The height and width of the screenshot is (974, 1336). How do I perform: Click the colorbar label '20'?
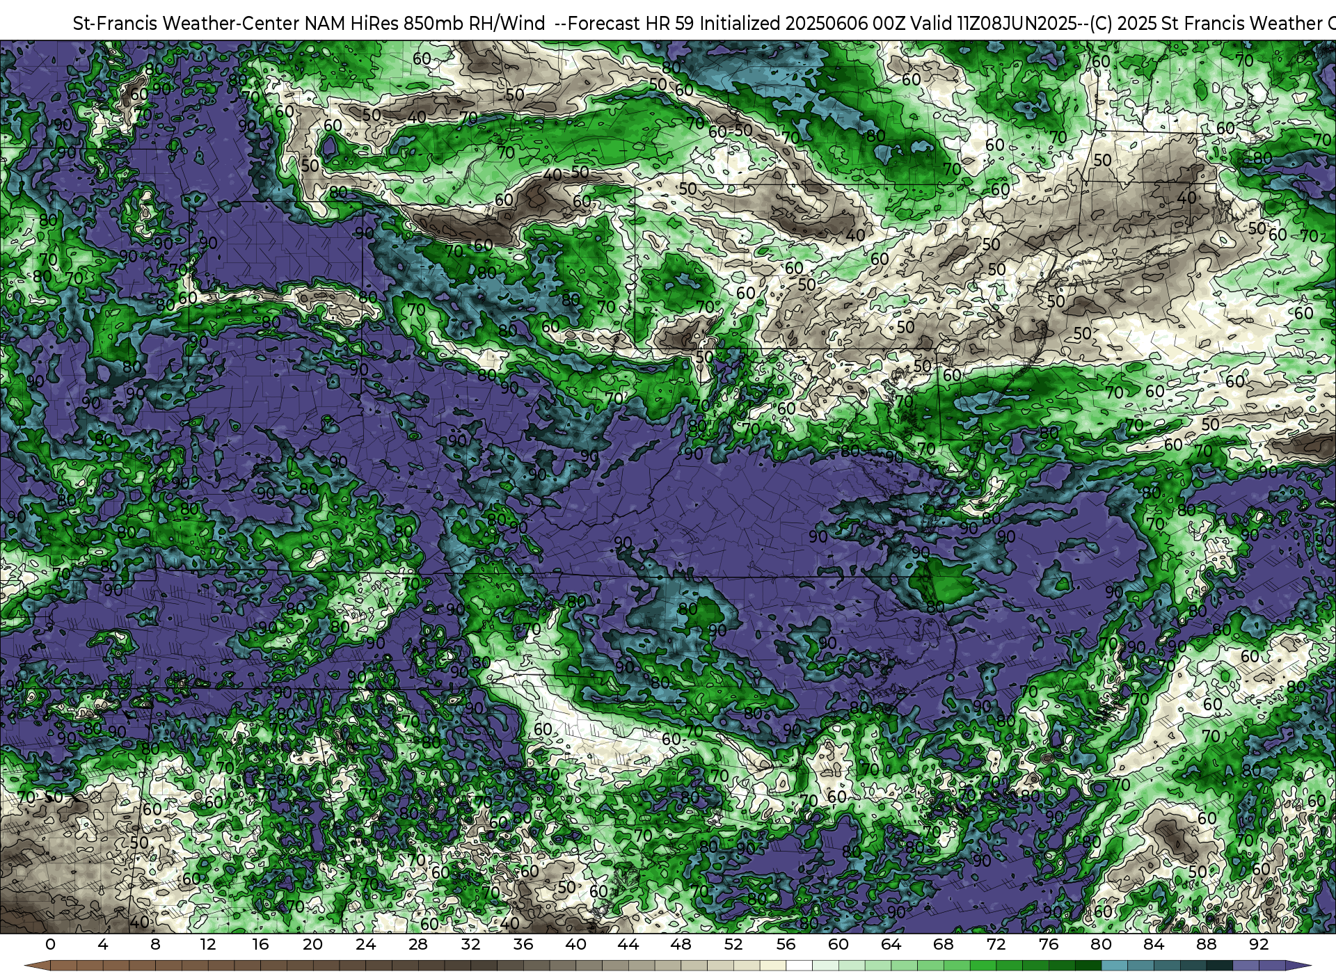coord(313,945)
